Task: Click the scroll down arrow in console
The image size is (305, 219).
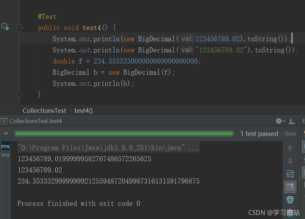Action: (x=290, y=161)
